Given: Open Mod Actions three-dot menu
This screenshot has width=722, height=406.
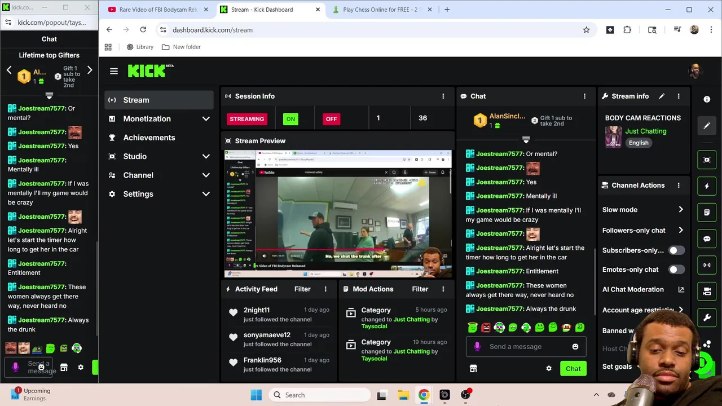Looking at the screenshot, I should tap(443, 289).
